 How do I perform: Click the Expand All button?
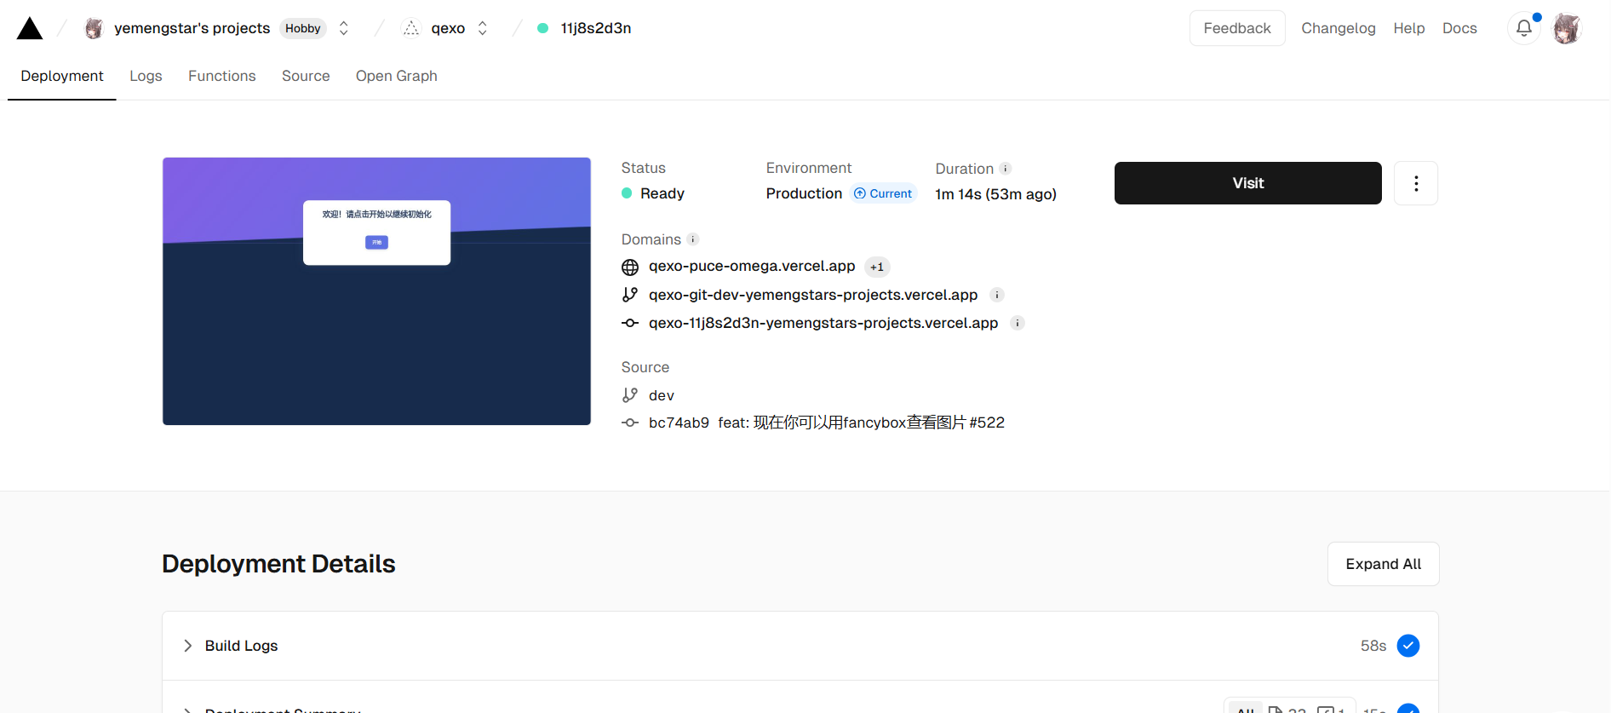pyautogui.click(x=1382, y=564)
